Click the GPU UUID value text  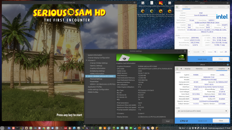155,69
